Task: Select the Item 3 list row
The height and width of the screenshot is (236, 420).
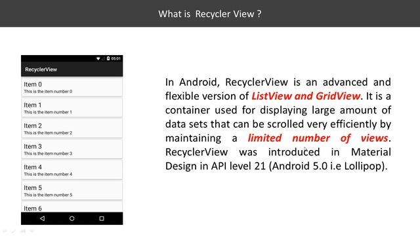Action: [x=72, y=149]
